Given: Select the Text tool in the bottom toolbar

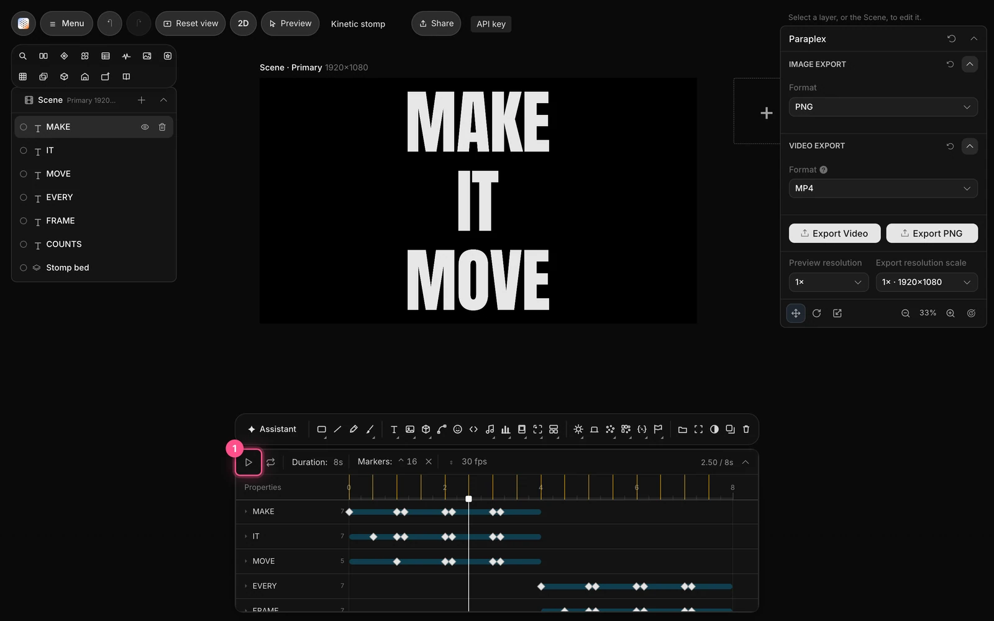Looking at the screenshot, I should tap(394, 429).
